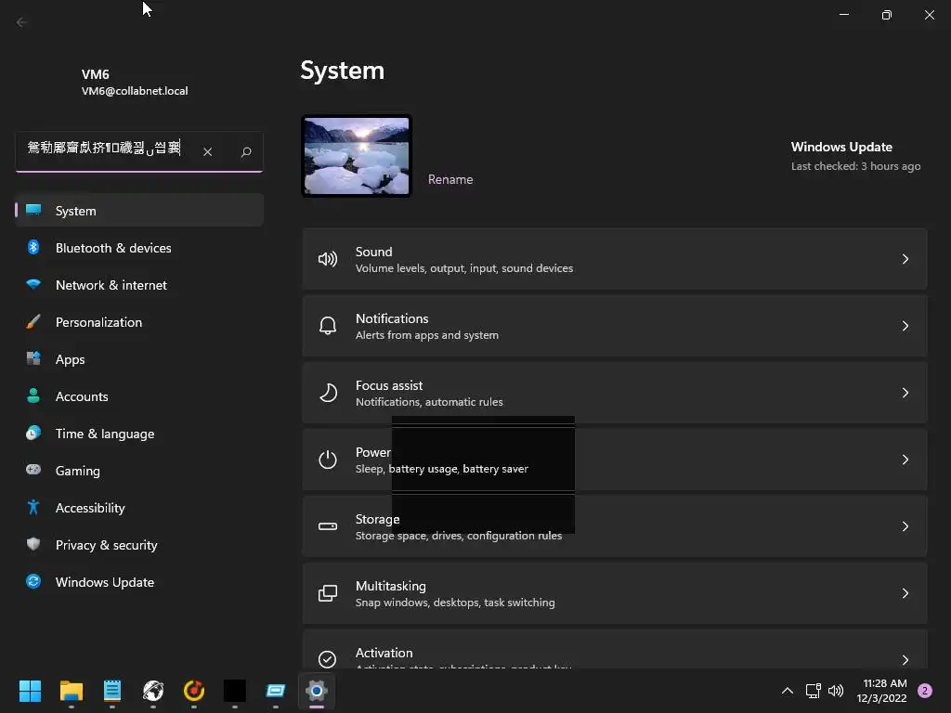Screen dimensions: 951x713
Task: Click the Power icon
Action: click(328, 460)
